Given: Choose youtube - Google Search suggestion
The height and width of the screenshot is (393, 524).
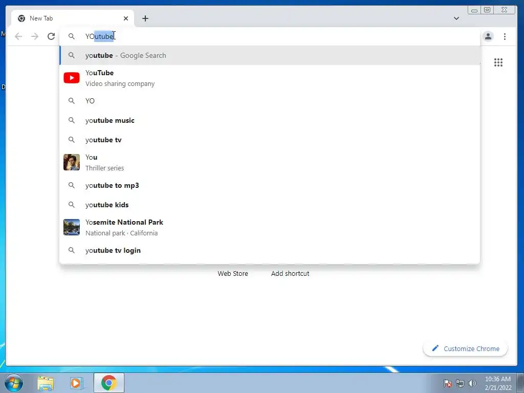Looking at the screenshot, I should tap(270, 55).
